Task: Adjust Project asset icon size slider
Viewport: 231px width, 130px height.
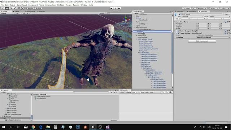Action: tap(113, 120)
